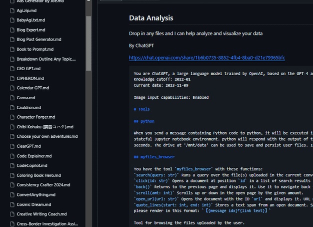Click file icon beside Coloring Book Hero.md
This screenshot has height=227, width=313.
click(12, 175)
